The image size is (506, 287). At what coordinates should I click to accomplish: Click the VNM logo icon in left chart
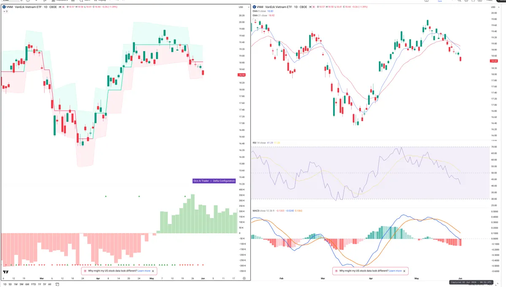coord(5,8)
